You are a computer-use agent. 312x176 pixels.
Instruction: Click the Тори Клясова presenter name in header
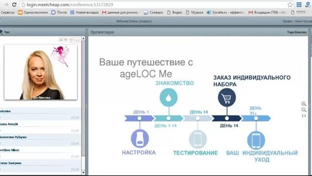click(x=297, y=32)
